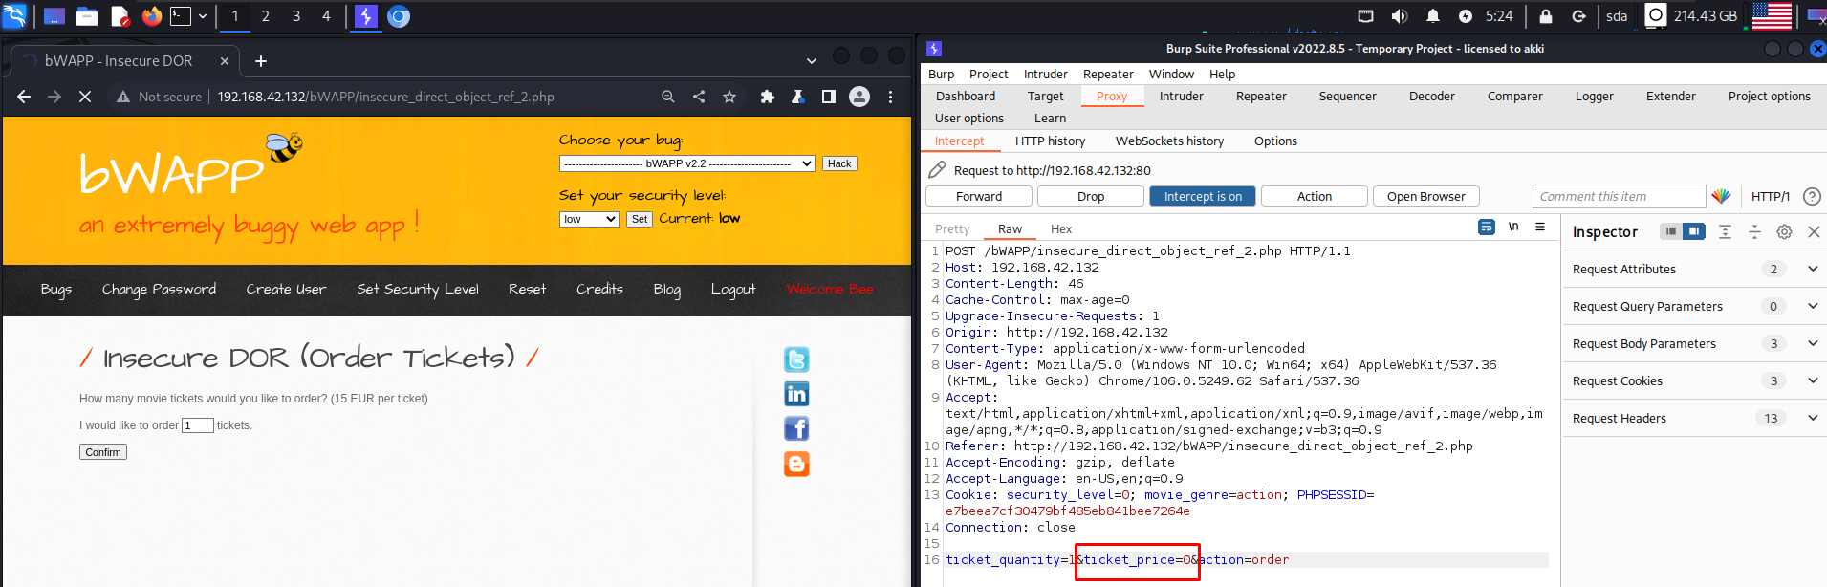
Task: Open the Repeater tab
Action: tap(1260, 96)
